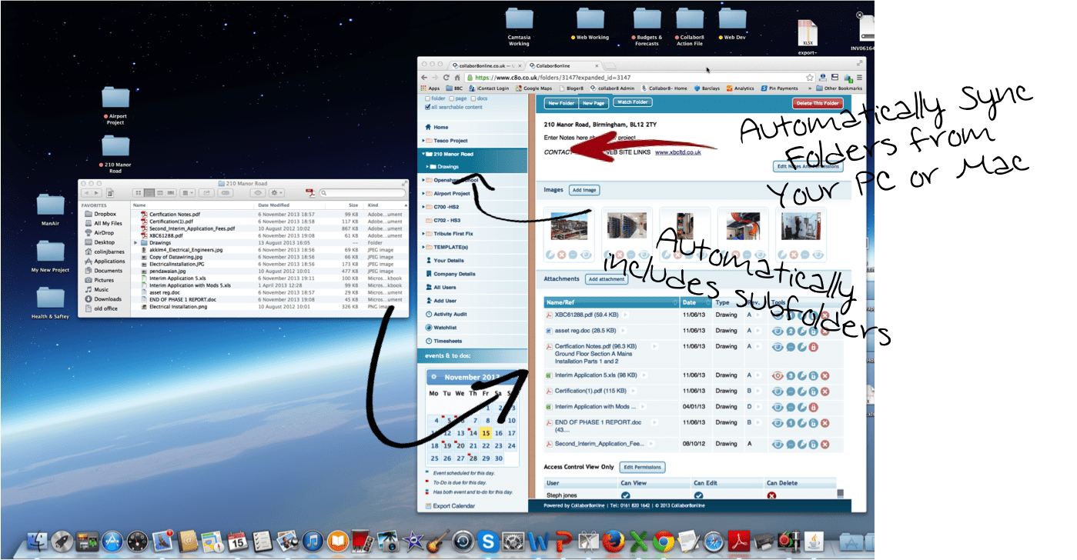Toggle Can Edit check for Steph jones
1077x560 pixels.
pyautogui.click(x=698, y=495)
